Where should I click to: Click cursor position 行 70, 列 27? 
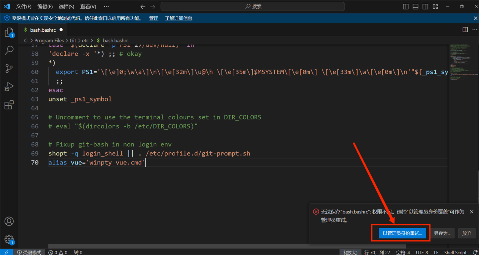point(377,252)
